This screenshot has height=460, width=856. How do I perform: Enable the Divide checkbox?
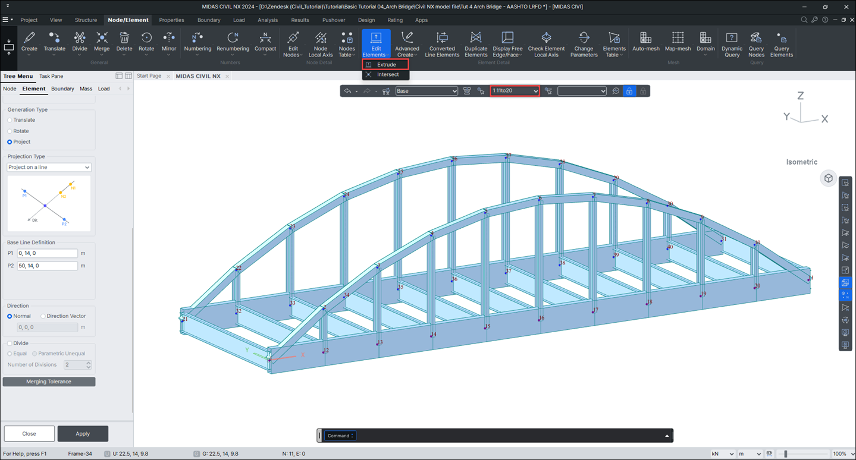[x=10, y=343]
